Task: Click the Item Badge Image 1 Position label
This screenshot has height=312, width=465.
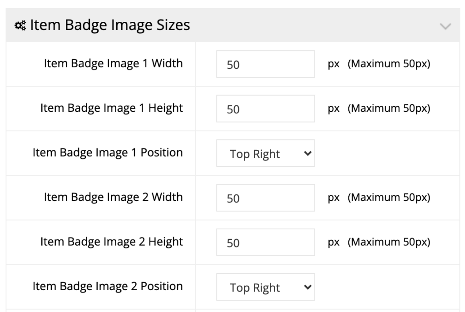Action: point(108,153)
